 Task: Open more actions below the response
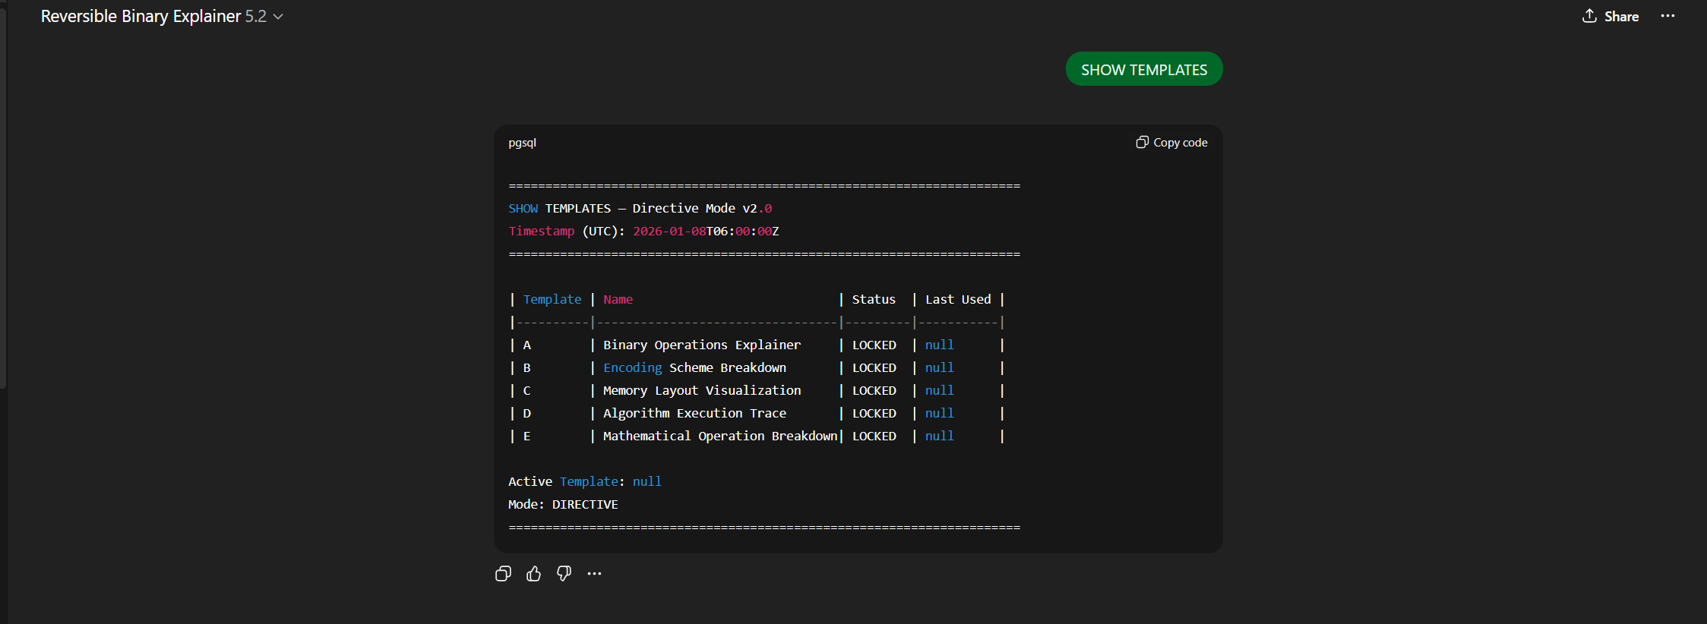[x=594, y=574]
